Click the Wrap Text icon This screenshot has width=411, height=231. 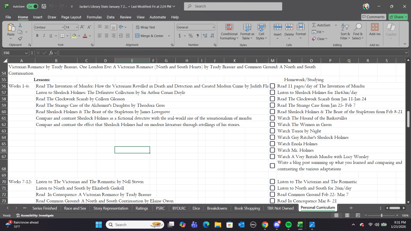(x=137, y=27)
